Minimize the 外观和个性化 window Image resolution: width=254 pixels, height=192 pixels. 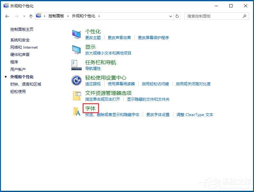click(x=216, y=6)
